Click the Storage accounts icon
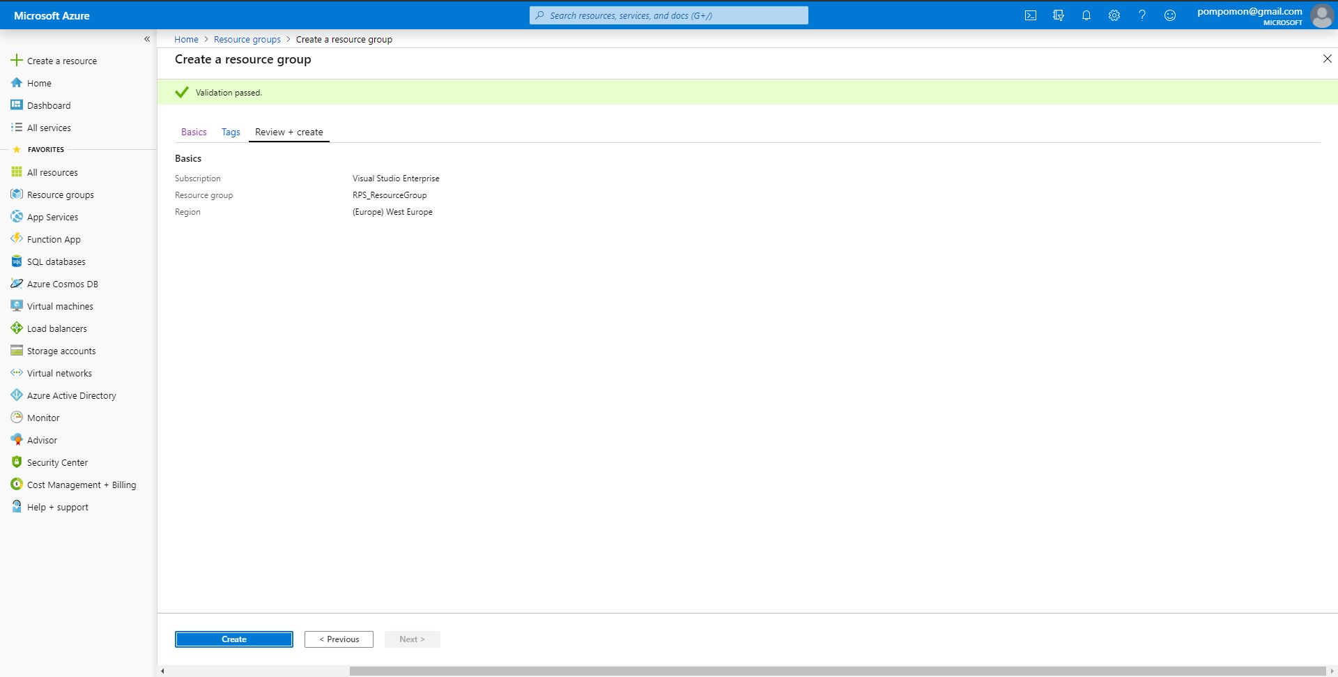The height and width of the screenshot is (677, 1338). tap(17, 351)
